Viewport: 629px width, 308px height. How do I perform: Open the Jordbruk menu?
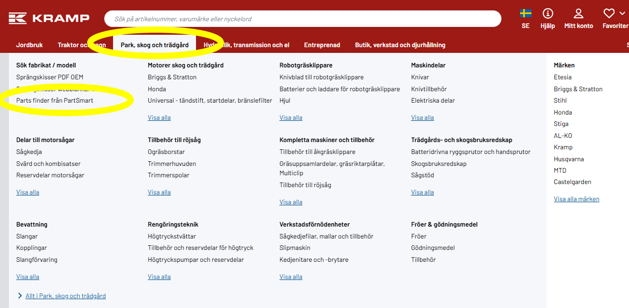(30, 45)
